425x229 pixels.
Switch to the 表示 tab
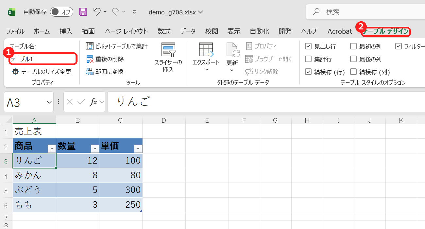(234, 31)
